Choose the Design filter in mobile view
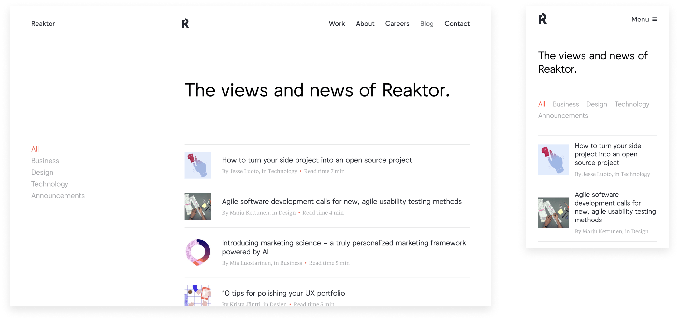The image size is (679, 320). pos(597,104)
